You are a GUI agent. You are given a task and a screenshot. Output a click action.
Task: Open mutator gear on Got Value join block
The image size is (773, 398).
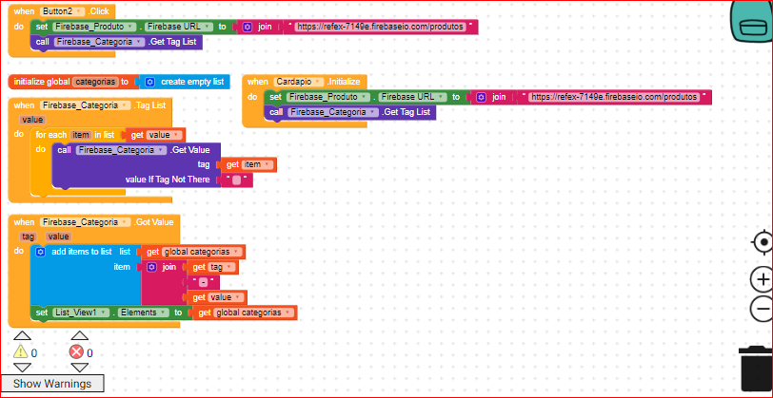point(152,267)
